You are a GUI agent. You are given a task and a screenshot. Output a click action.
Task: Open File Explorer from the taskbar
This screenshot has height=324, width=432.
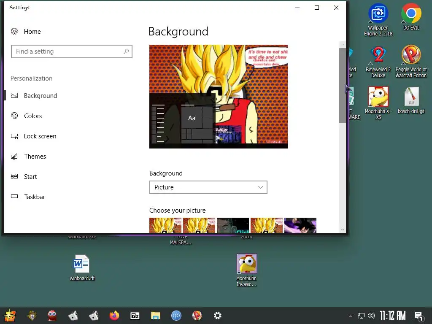(x=155, y=316)
